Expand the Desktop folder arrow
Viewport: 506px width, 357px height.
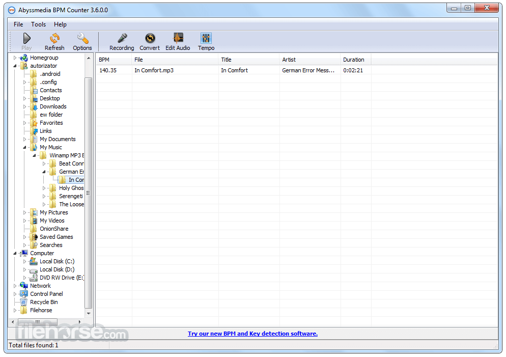point(24,98)
